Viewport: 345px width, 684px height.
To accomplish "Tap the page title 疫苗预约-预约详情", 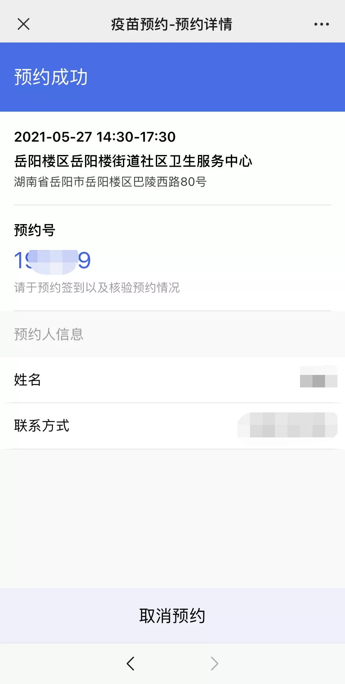I will pyautogui.click(x=172, y=24).
